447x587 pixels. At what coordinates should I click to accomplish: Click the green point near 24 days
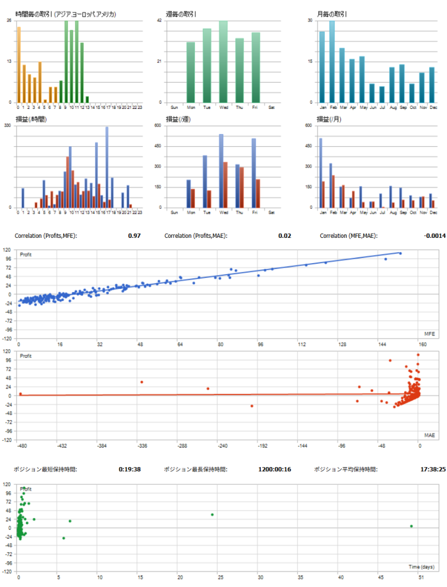point(212,514)
